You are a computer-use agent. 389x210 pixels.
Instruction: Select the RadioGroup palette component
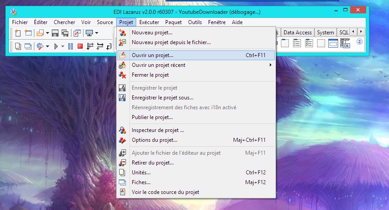tap(297, 43)
